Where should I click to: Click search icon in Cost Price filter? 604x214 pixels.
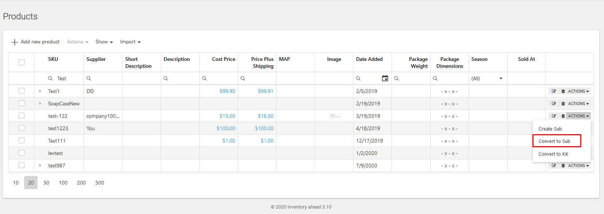pyautogui.click(x=204, y=78)
